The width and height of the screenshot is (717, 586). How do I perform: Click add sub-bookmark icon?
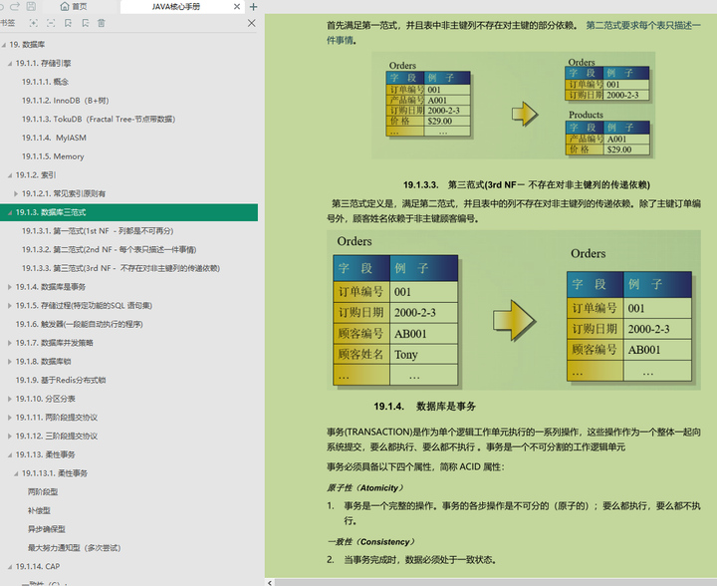[x=85, y=23]
